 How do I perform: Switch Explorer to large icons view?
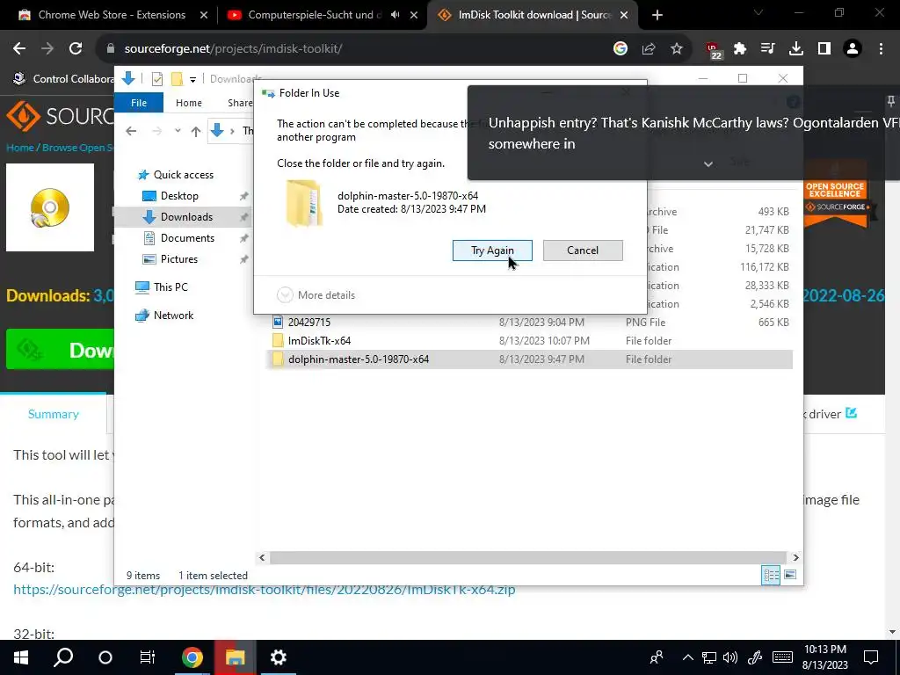(x=790, y=575)
